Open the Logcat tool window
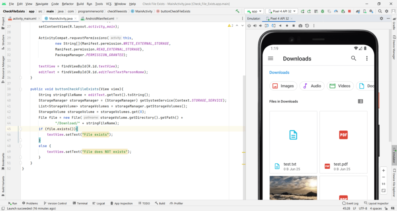397x211 pixels. [x=98, y=203]
